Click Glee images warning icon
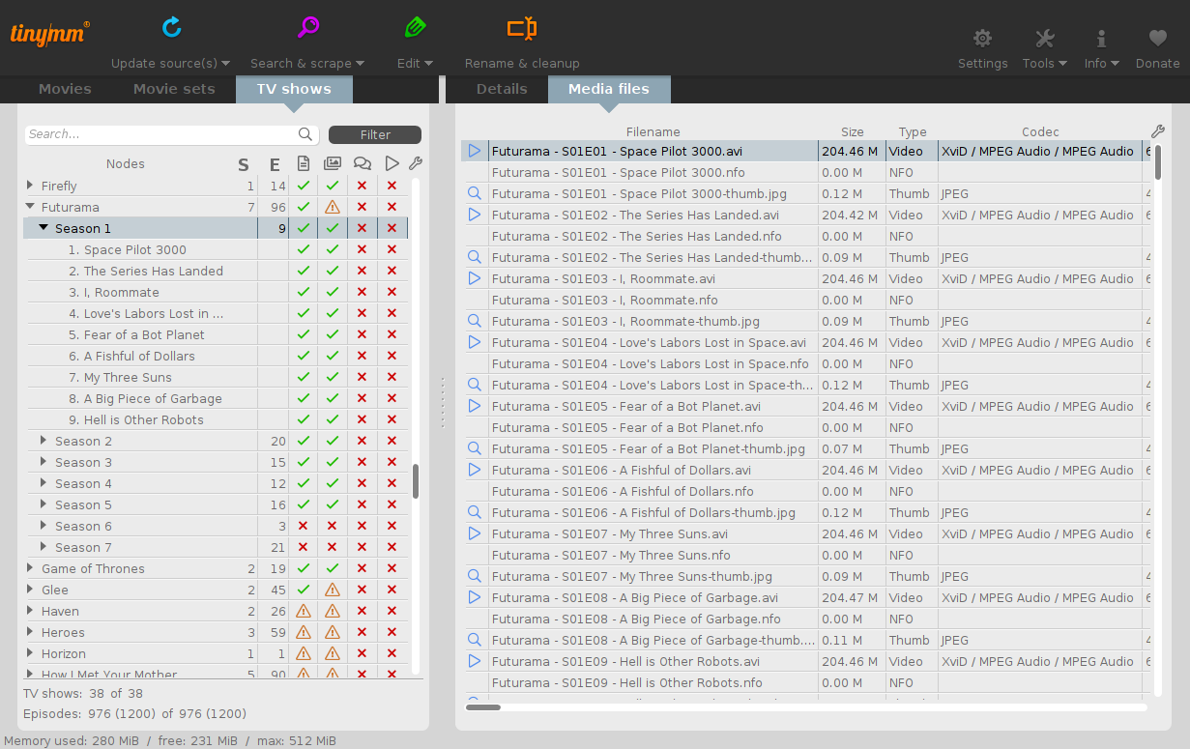Screen dimensions: 1190x749 pos(333,590)
